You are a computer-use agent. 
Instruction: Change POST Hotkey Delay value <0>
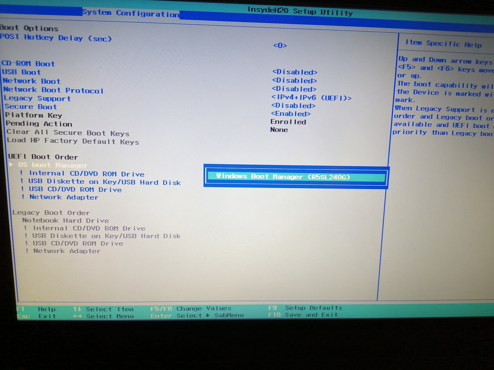point(280,45)
